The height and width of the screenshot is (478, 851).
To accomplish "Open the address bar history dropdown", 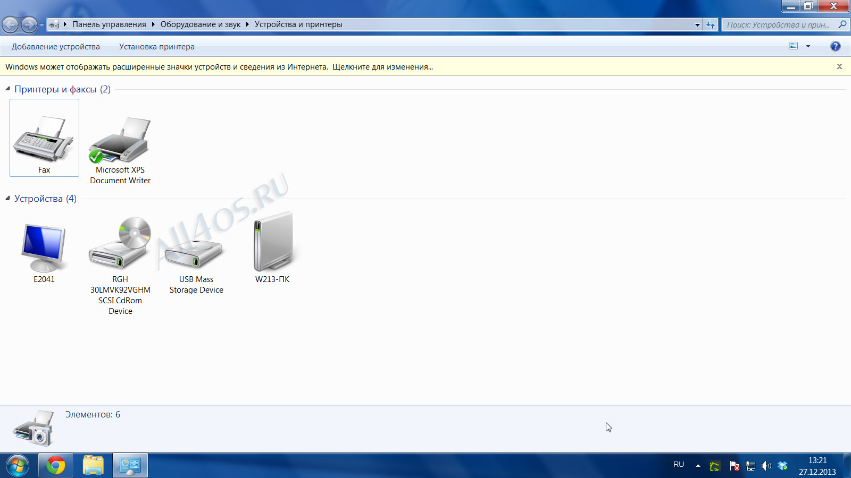I will (697, 24).
